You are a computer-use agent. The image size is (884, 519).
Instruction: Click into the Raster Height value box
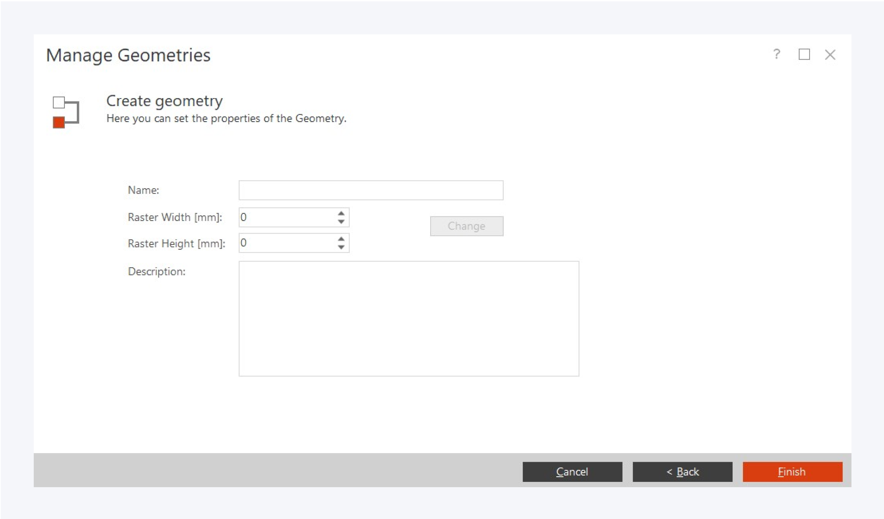coord(286,243)
